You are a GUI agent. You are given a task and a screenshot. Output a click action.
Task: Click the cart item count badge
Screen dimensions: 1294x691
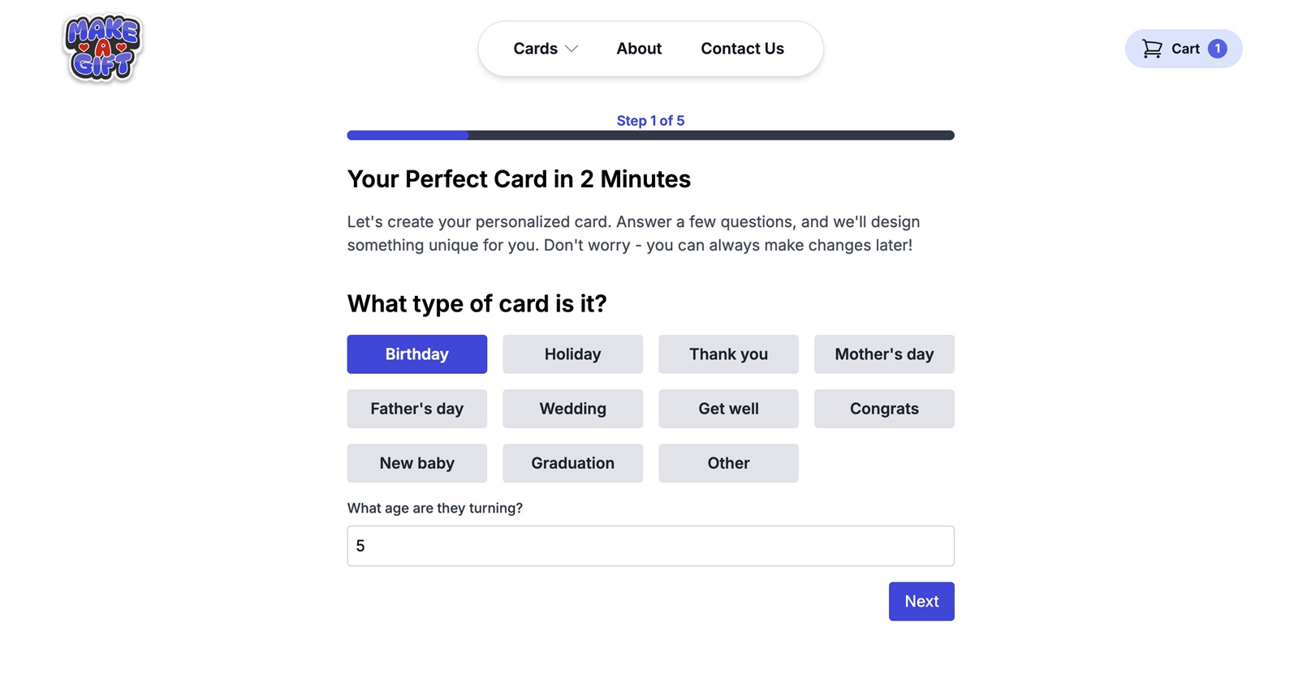(x=1217, y=49)
